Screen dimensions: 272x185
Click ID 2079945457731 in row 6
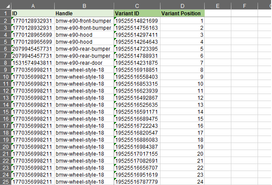click(x=33, y=49)
